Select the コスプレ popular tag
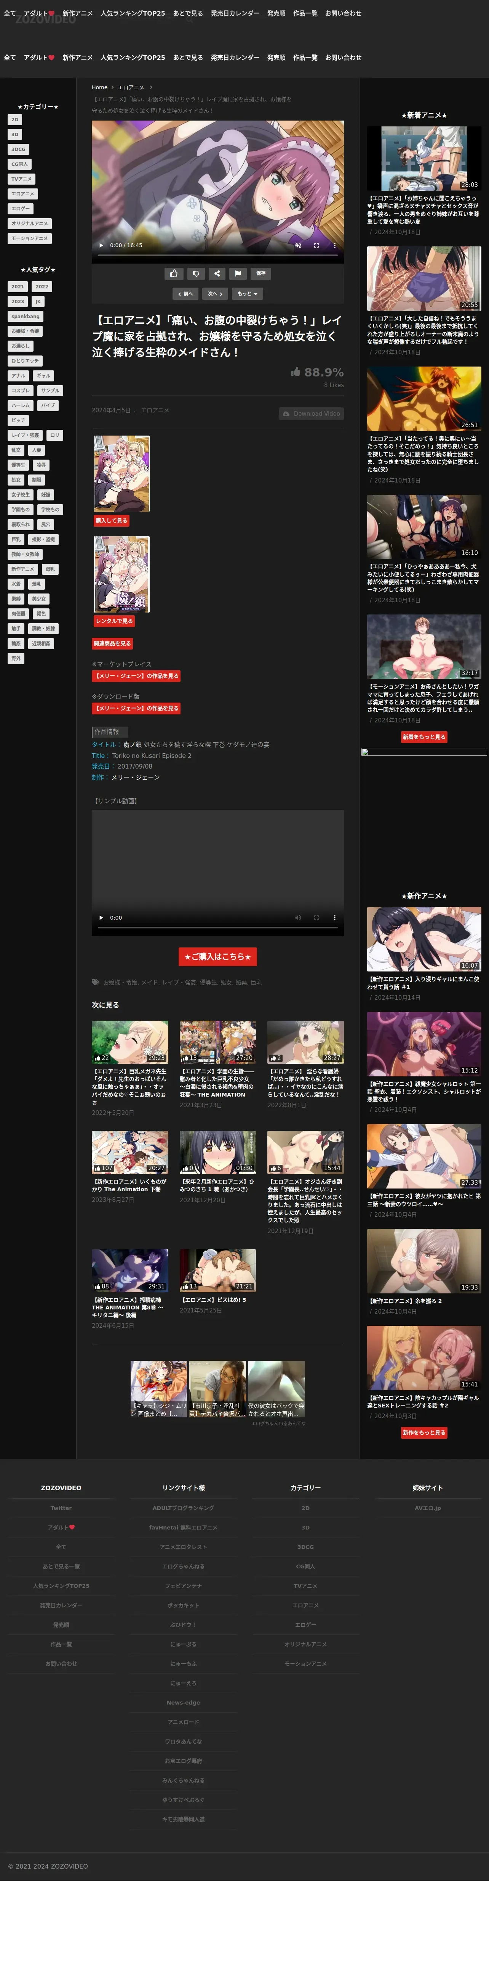Viewport: 489px width, 1983px height. pos(21,390)
